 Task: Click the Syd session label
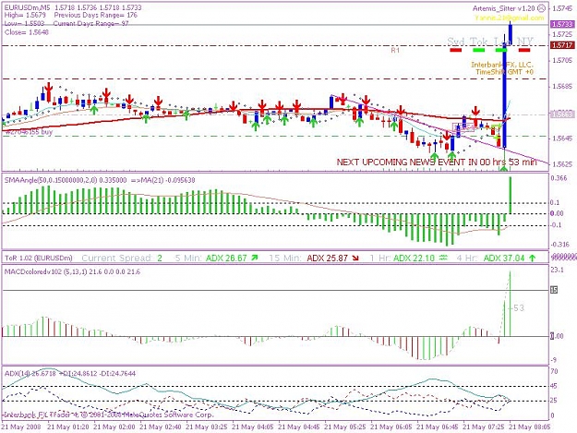click(456, 42)
